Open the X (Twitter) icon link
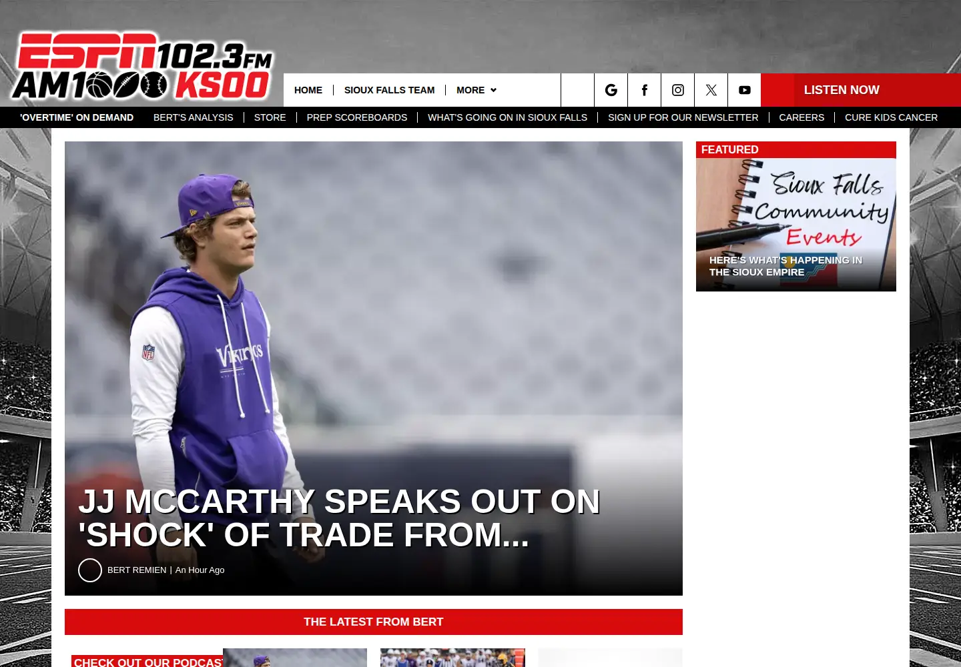The width and height of the screenshot is (961, 667). click(x=711, y=90)
